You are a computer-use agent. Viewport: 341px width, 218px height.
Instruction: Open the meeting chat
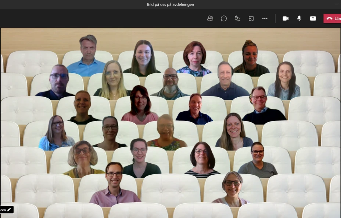tap(223, 18)
